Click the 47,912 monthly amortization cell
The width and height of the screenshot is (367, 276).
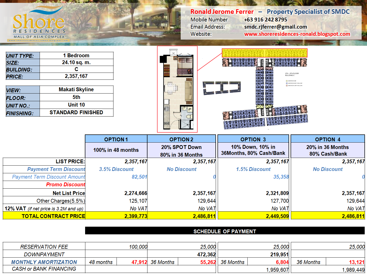tap(139, 262)
